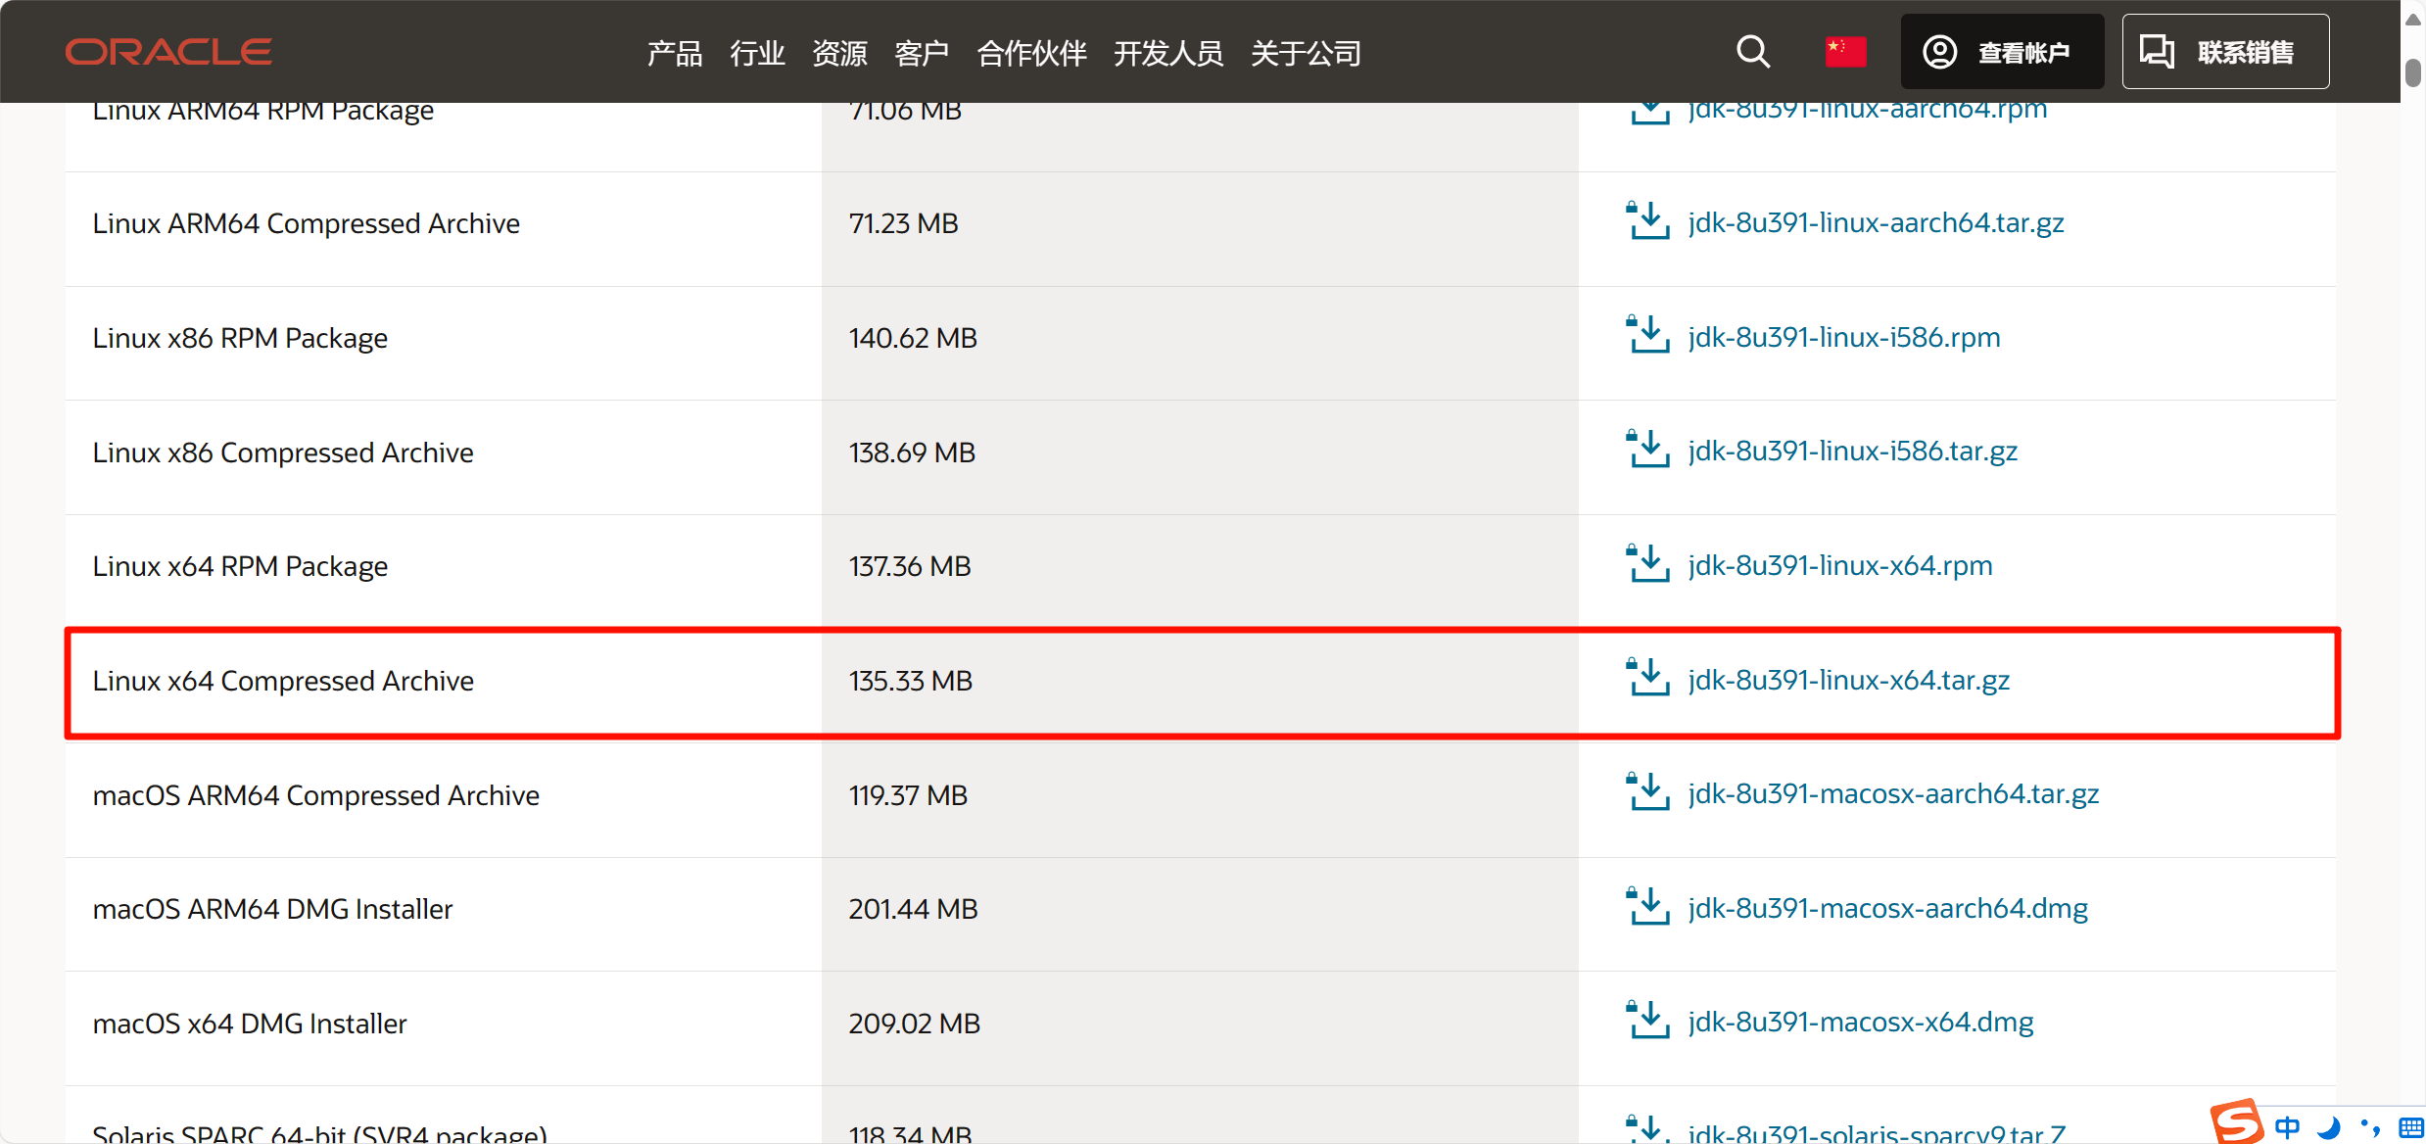Open the Sogou soft keyboard icon

tap(2411, 1127)
